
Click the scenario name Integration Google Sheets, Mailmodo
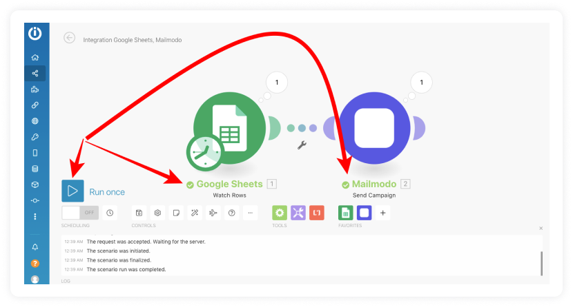click(133, 40)
